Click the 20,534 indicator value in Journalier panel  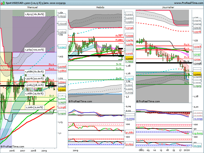[x=197, y=146]
